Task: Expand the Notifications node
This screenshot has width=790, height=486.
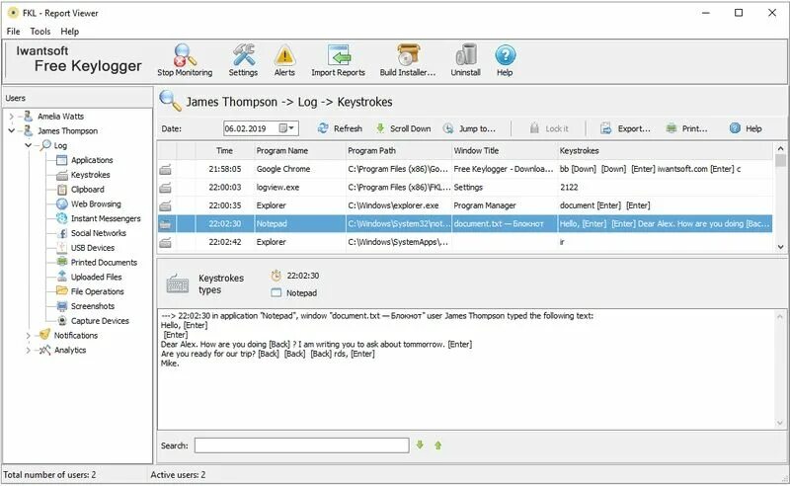Action: tap(29, 336)
